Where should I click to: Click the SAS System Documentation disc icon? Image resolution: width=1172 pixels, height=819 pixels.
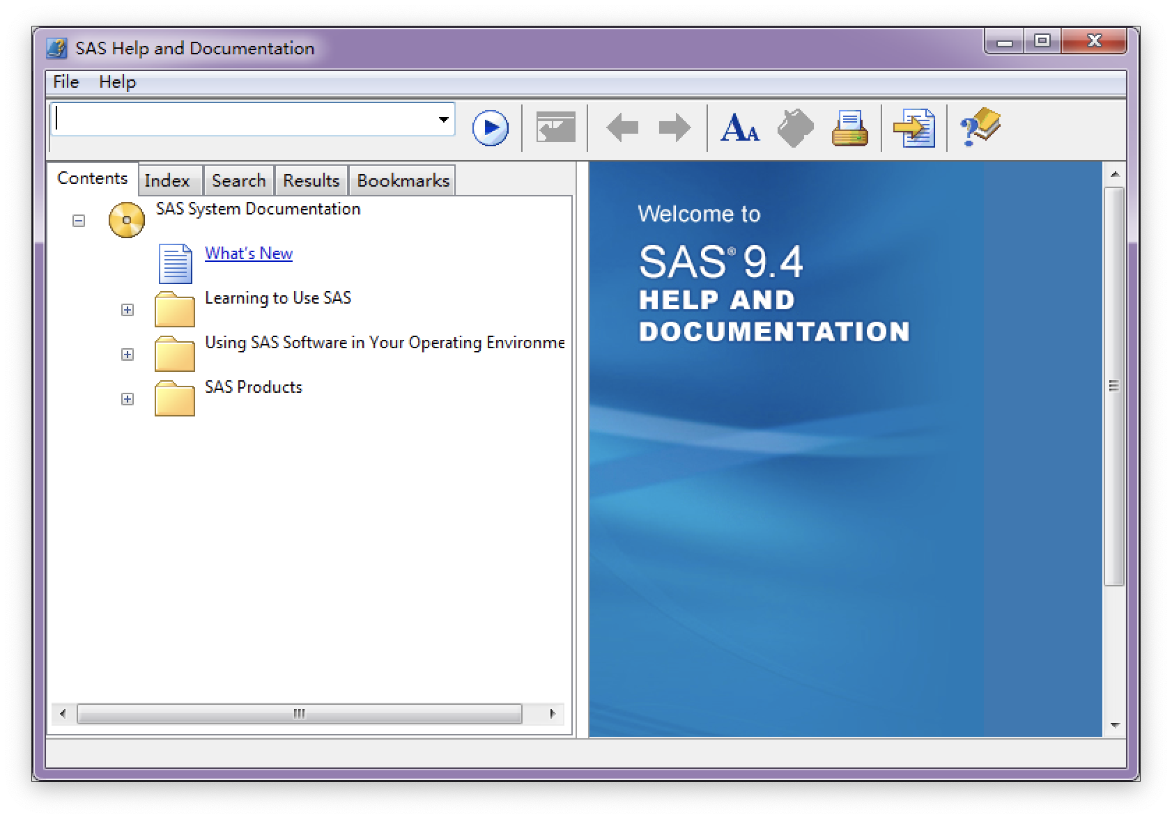[x=127, y=220]
